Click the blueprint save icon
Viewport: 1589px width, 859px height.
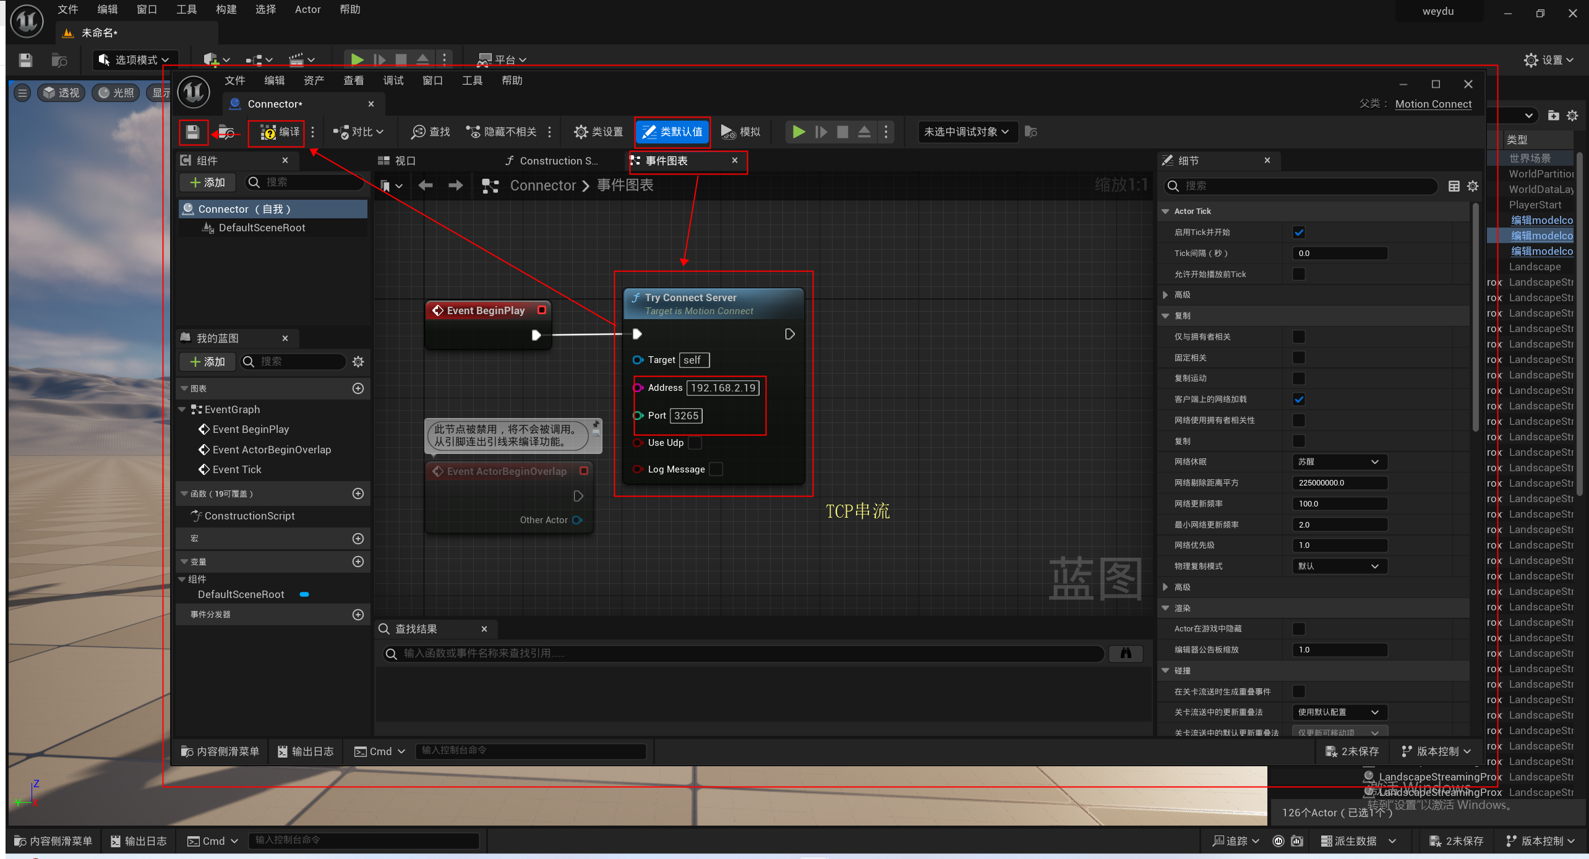pyautogui.click(x=192, y=132)
